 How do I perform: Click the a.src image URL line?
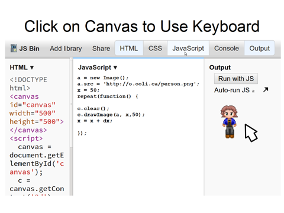tap(138, 84)
